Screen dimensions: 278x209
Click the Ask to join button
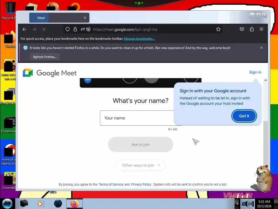[x=141, y=145]
